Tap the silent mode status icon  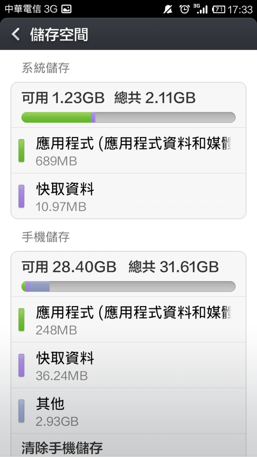(168, 9)
